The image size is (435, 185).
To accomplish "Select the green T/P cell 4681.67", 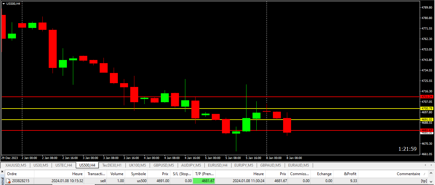I will [204, 181].
